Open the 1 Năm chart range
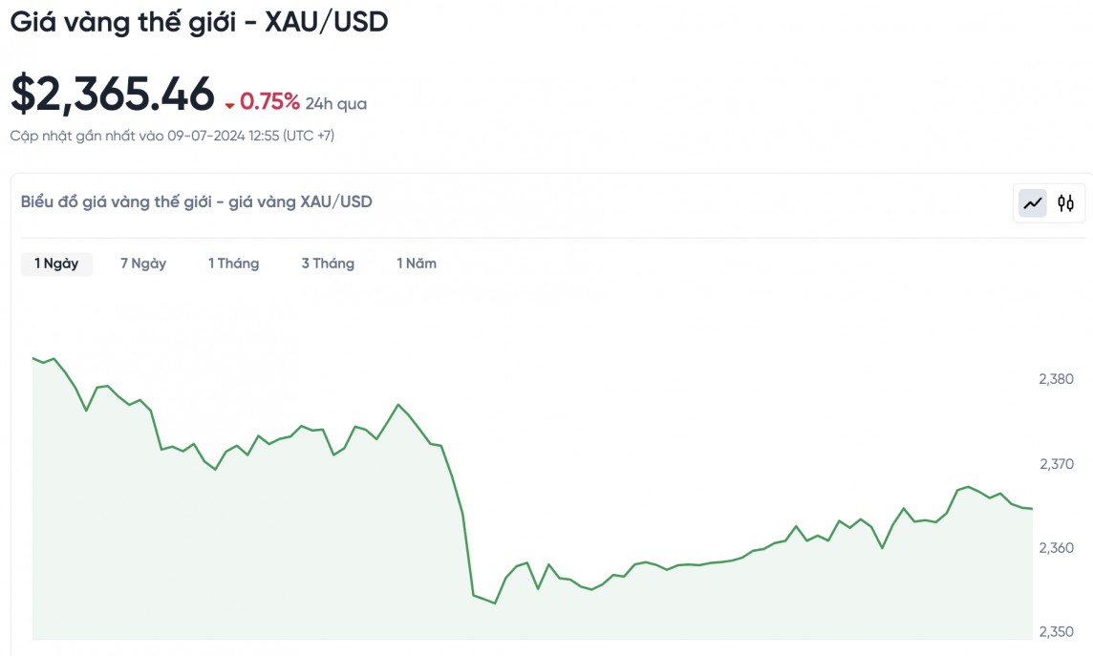The width and height of the screenshot is (1093, 656). click(x=417, y=264)
